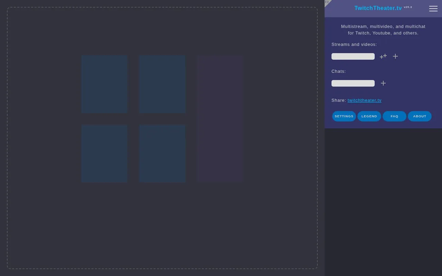Click the v20.3 version label
This screenshot has width=442, height=276.
coord(408,7)
